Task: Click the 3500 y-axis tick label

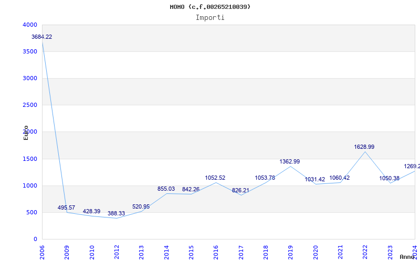Action: pyautogui.click(x=30, y=51)
